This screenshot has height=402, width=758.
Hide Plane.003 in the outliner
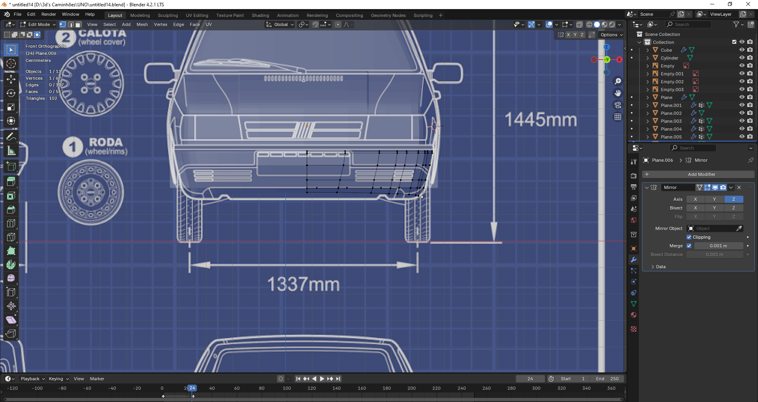tap(742, 121)
